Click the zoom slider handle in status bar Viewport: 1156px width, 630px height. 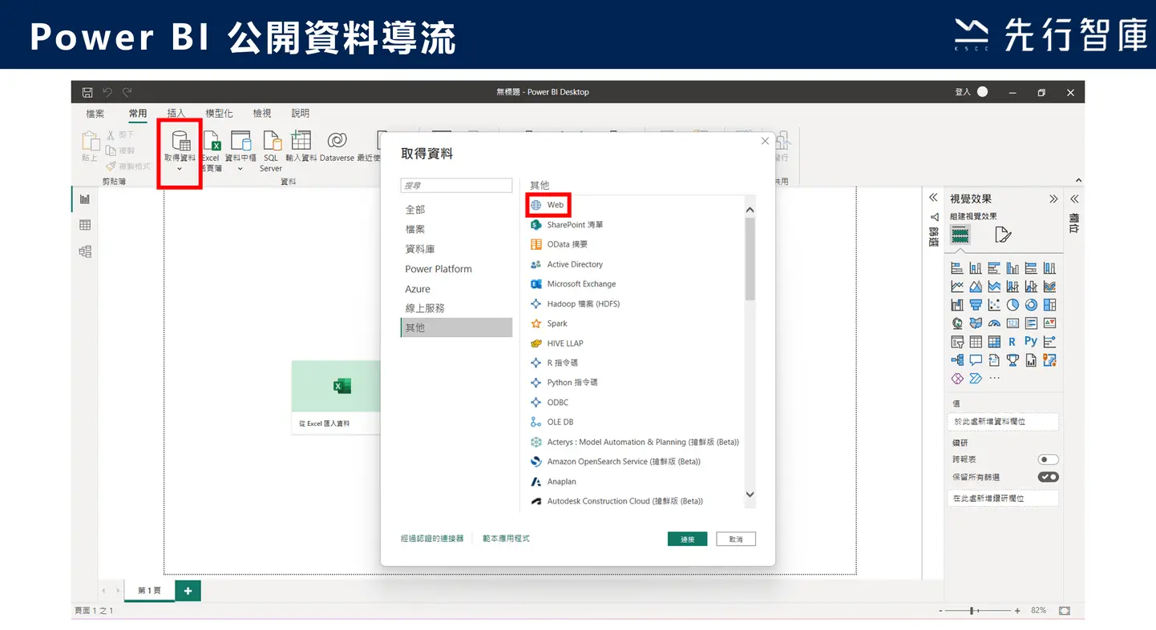(972, 611)
